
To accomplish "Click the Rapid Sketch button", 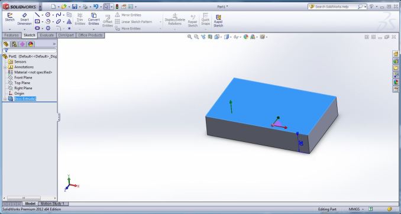I will 218,21.
